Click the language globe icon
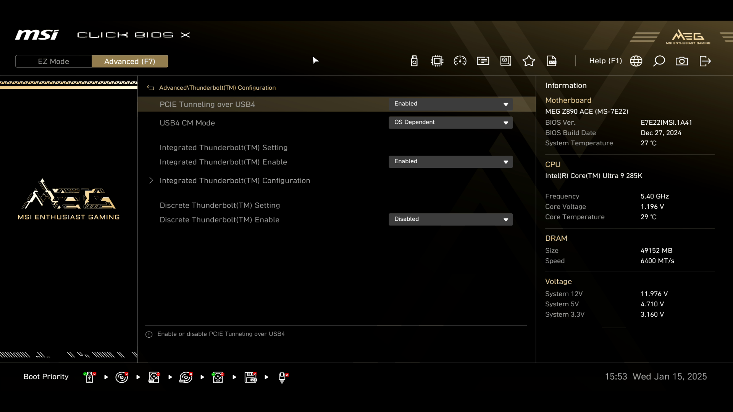733x412 pixels. click(636, 61)
